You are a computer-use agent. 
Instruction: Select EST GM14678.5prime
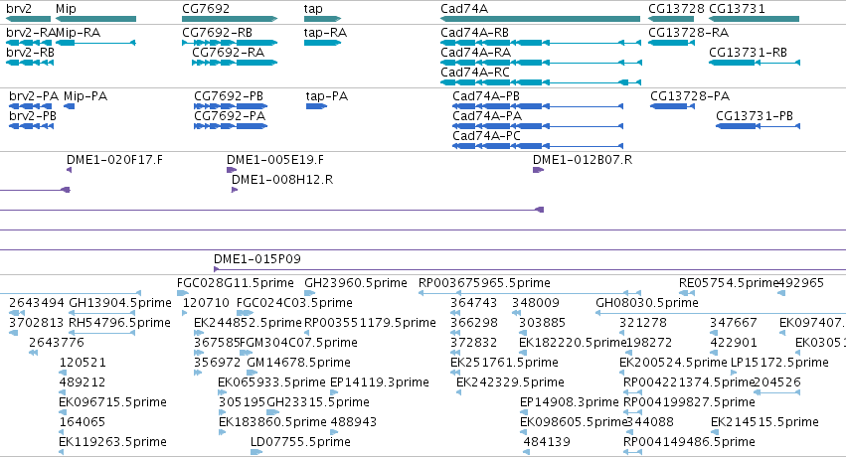click(251, 373)
